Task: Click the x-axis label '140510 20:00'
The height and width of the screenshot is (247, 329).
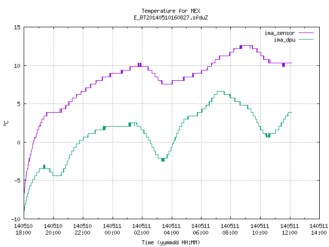Action: pyautogui.click(x=53, y=230)
